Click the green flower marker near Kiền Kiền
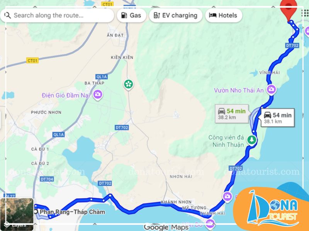The height and width of the screenshot is (231, 309). point(129,84)
